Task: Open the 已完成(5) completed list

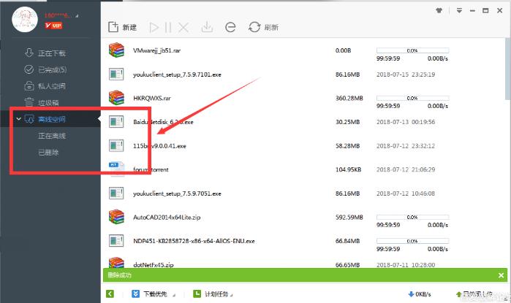Action: [x=52, y=69]
